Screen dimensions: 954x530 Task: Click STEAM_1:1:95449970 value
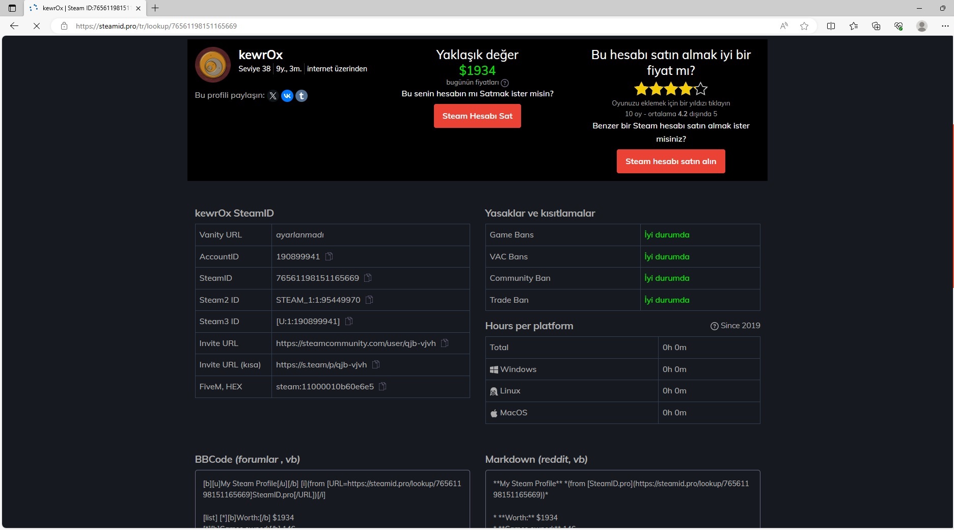click(x=318, y=300)
